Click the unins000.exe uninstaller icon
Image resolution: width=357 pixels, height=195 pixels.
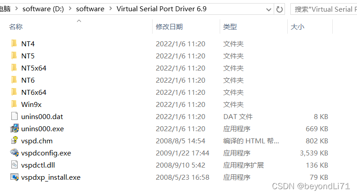14,129
